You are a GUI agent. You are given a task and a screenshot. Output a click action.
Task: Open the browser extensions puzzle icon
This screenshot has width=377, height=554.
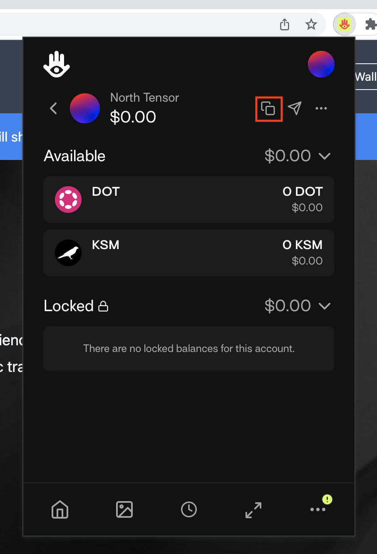click(x=371, y=24)
